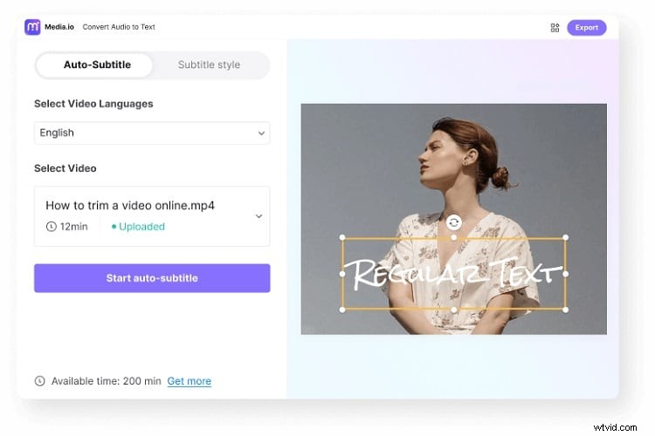
Task: Click the Start auto-subtitle button
Action: click(x=152, y=278)
